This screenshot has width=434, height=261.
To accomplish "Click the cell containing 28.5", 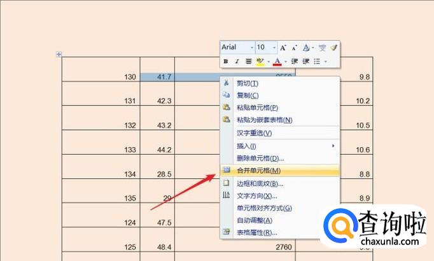I will [x=157, y=167].
